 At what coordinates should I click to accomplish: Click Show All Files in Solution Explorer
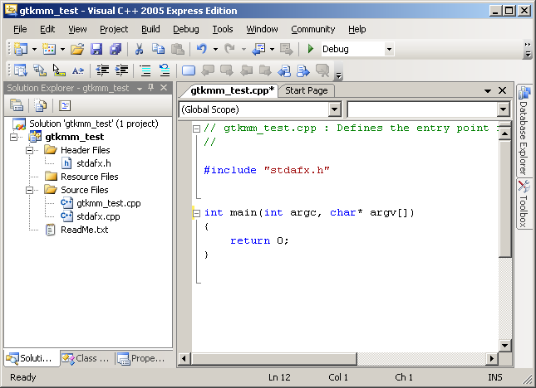40,105
